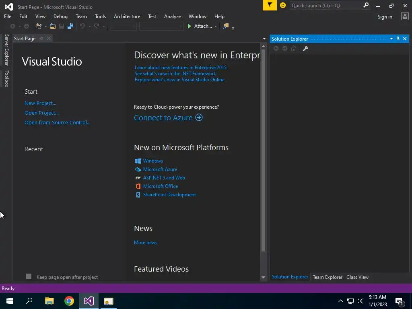Click the Sign in link
Viewport: 412px width, 309px height.
pyautogui.click(x=385, y=17)
